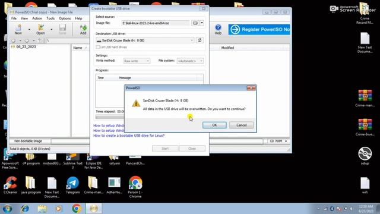Viewport: 380px width, 214px height.
Task: Click the Back navigation arrow icon
Action: point(14,40)
